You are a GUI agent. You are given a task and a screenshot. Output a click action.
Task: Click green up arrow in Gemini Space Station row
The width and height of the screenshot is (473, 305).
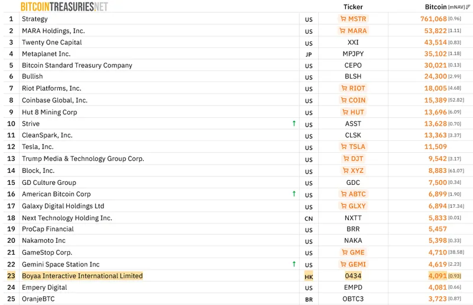click(294, 264)
